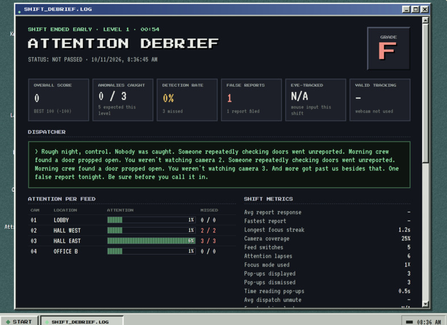This screenshot has height=325, width=447.
Task: Click the '0.5s' pop-up reading value
Action: pos(404,291)
